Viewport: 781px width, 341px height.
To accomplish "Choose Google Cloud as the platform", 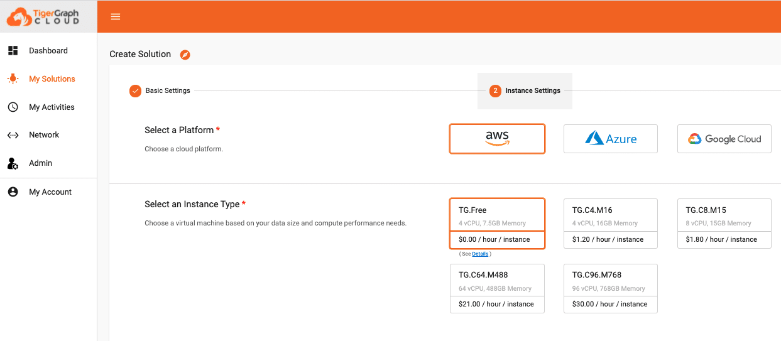I will (x=724, y=139).
